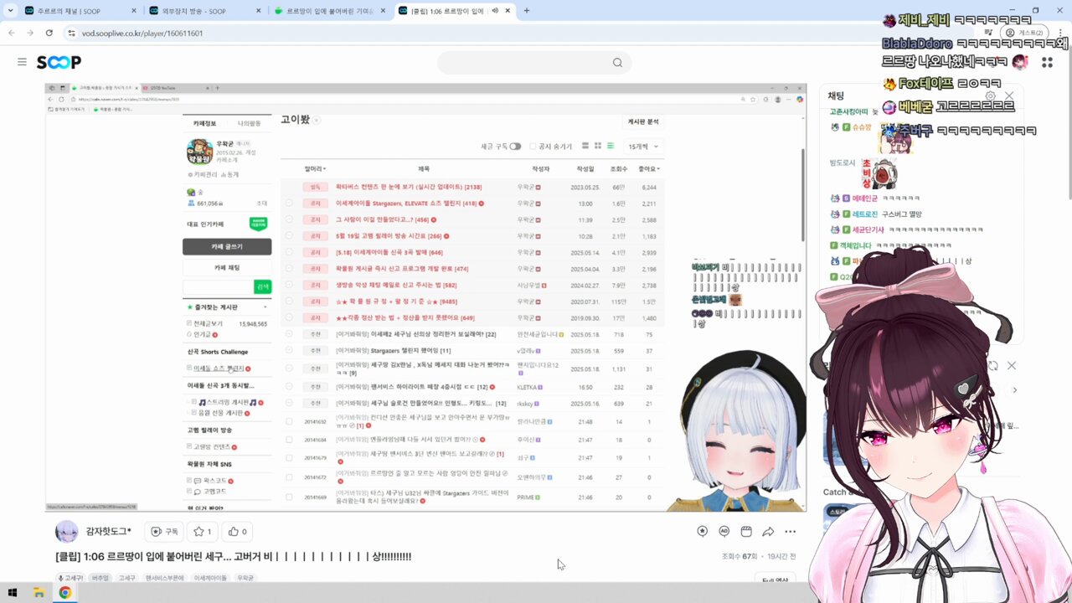Click the AD balloon icon
The height and width of the screenshot is (603, 1072).
[724, 531]
